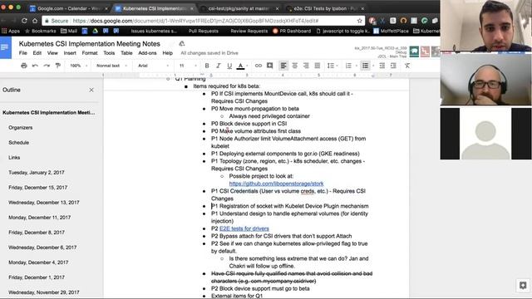Click the Print icon in the Docs toolbar
The width and height of the screenshot is (532, 299).
click(x=24, y=66)
